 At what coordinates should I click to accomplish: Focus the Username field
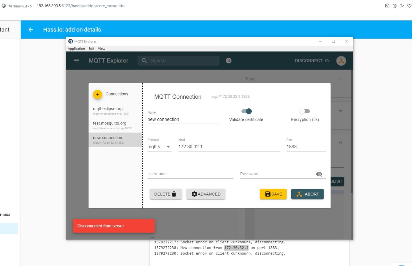190,174
